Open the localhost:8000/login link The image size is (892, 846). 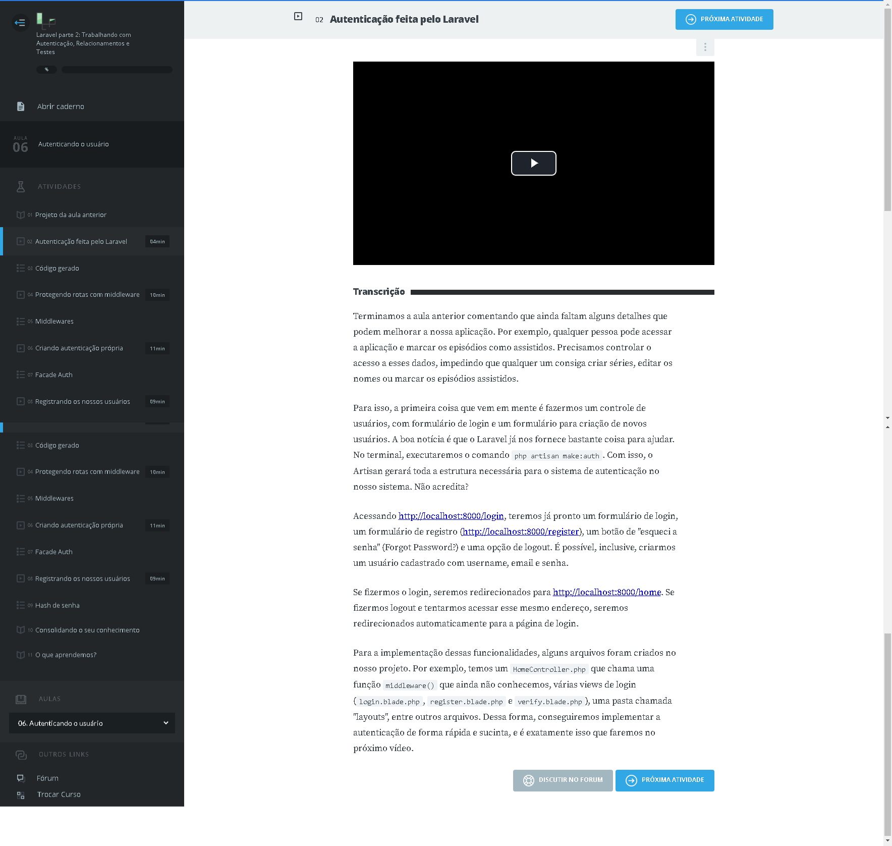[x=451, y=516]
